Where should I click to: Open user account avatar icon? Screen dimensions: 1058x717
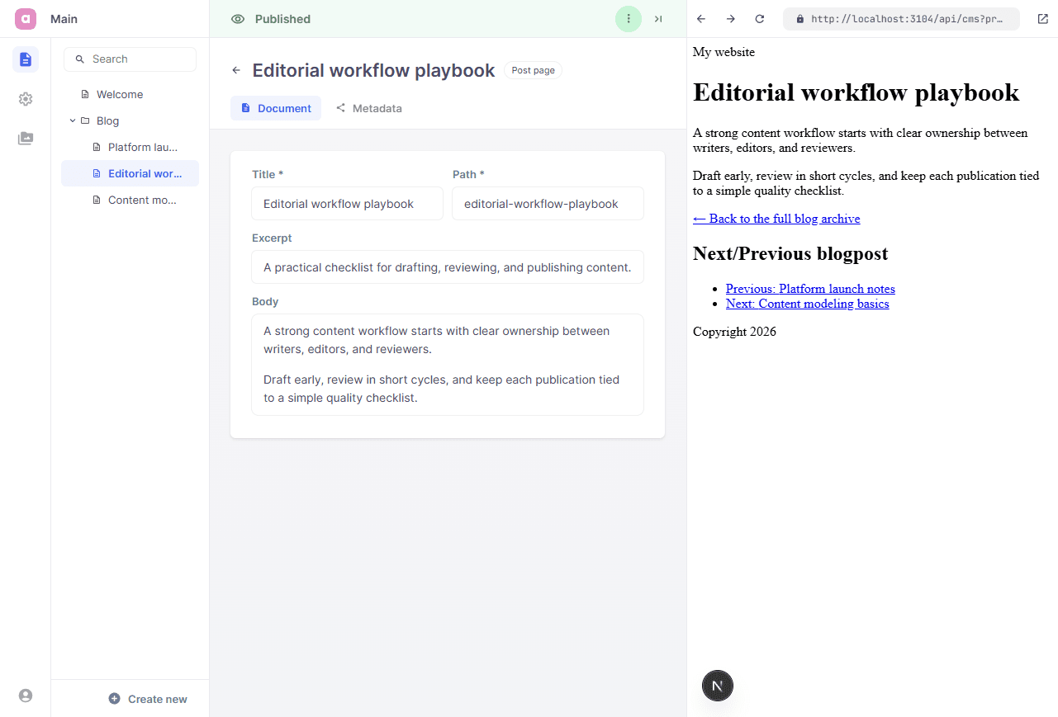(26, 696)
